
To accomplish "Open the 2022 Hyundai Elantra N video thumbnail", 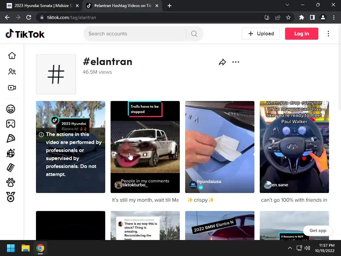I will coord(71,147).
